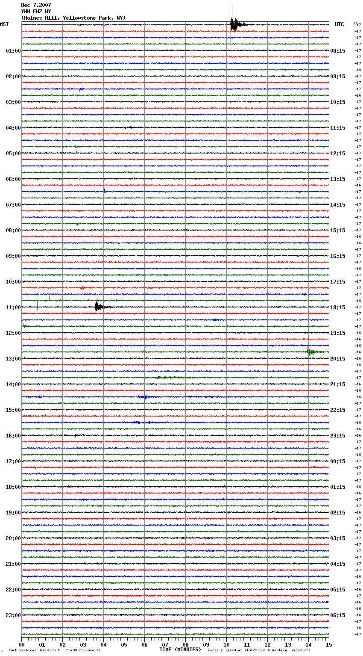
Task: Select the '03:00' MST time label
Action: (13, 102)
